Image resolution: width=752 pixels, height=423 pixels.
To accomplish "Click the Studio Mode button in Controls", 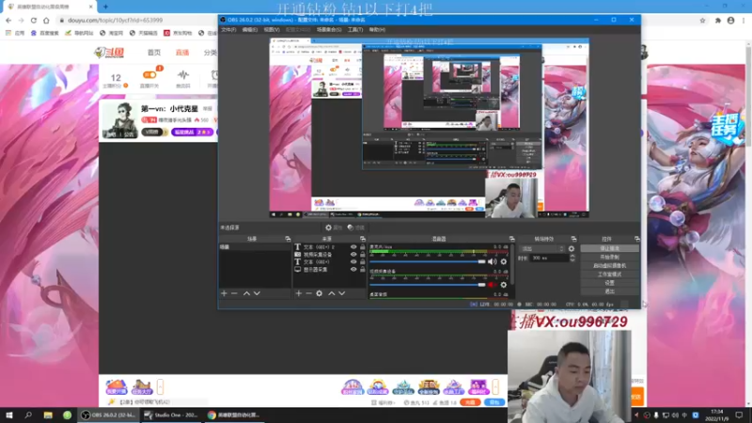I will coord(609,274).
